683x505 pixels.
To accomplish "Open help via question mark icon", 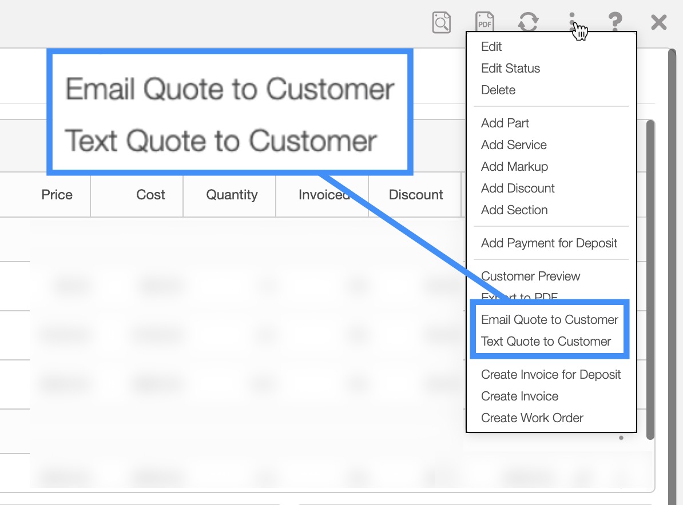I will point(615,22).
